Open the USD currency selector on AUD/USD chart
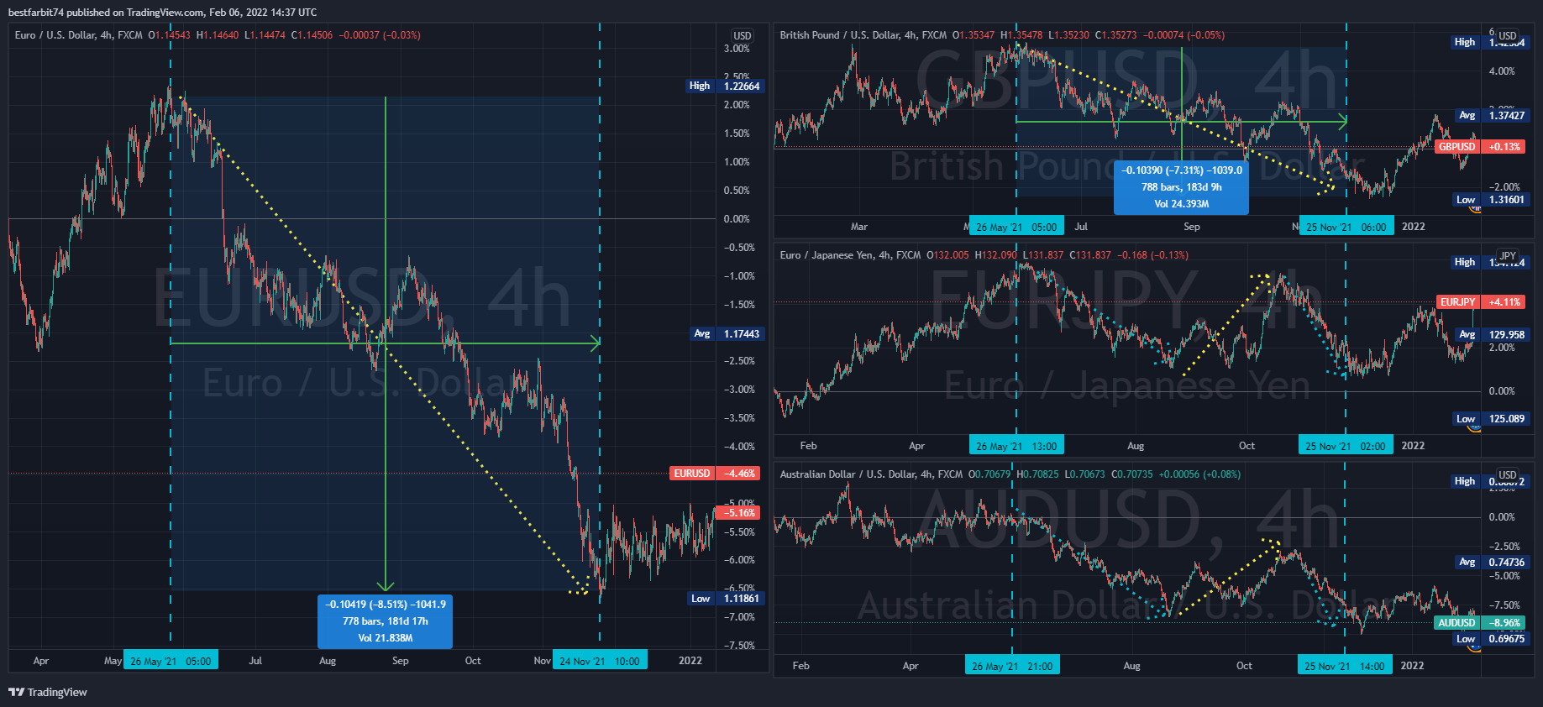Screen dimensions: 1543x707 click(1508, 475)
